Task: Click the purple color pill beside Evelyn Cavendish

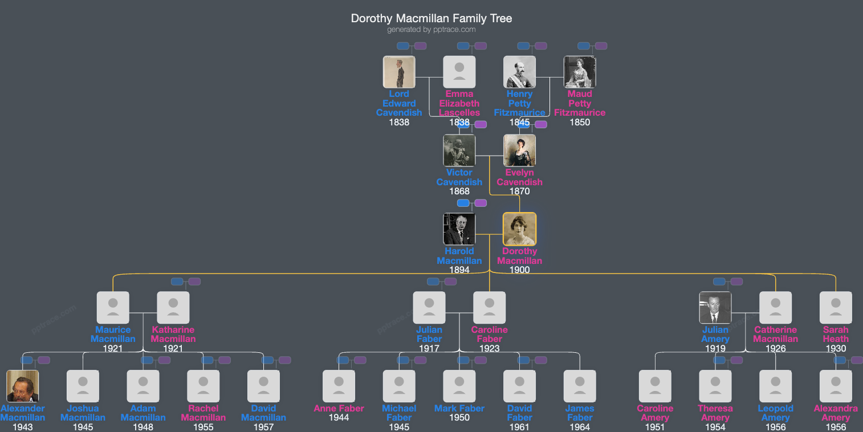Action: [541, 124]
